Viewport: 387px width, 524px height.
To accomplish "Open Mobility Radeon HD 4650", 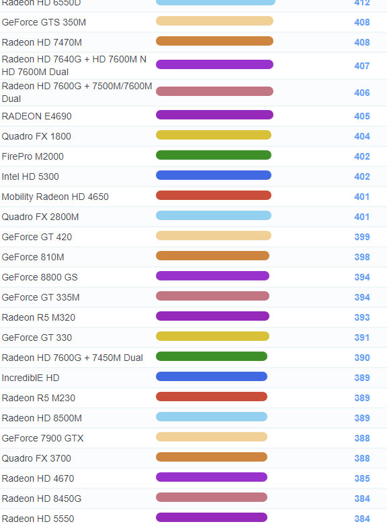I will point(55,197).
